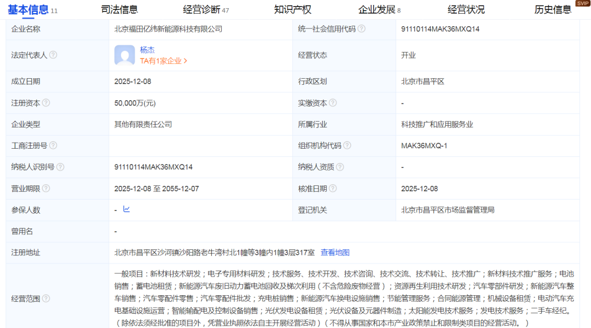Click help icon next to 统一社会信用代码

pos(361,29)
